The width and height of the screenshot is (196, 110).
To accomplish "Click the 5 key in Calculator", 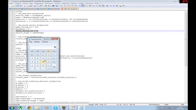I will pyautogui.click(x=38, y=62).
